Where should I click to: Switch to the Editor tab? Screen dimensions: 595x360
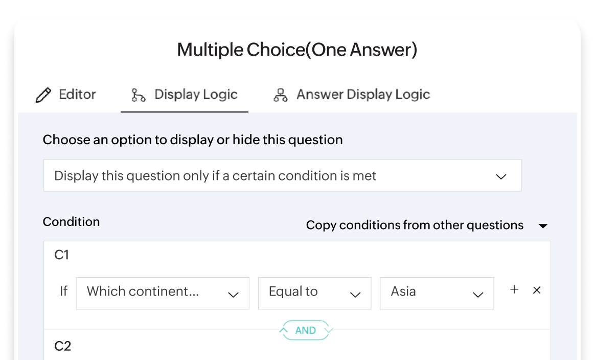[66, 94]
